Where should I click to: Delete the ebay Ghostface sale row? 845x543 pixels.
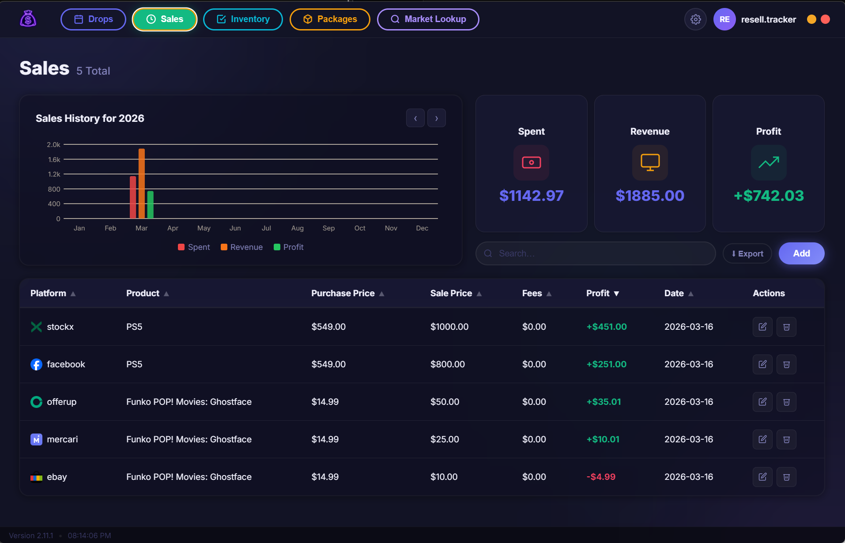tap(786, 477)
